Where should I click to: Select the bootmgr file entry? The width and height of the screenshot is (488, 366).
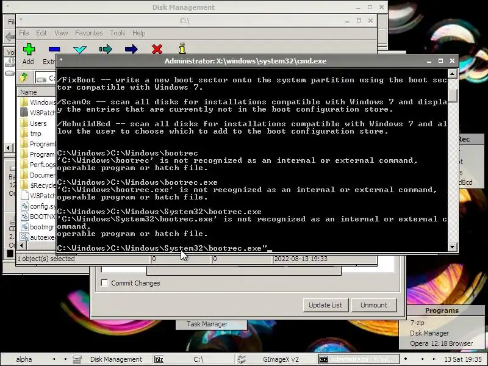coord(38,227)
